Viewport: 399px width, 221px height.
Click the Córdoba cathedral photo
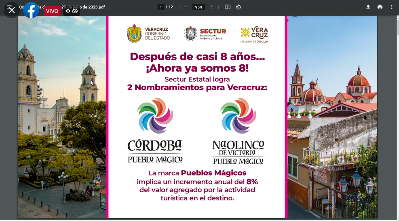pos(62,117)
